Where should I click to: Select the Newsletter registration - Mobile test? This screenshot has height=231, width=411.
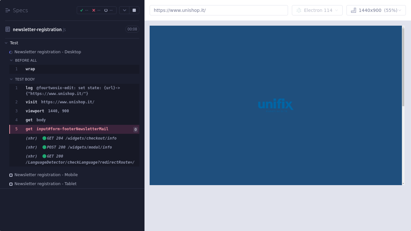point(46,175)
